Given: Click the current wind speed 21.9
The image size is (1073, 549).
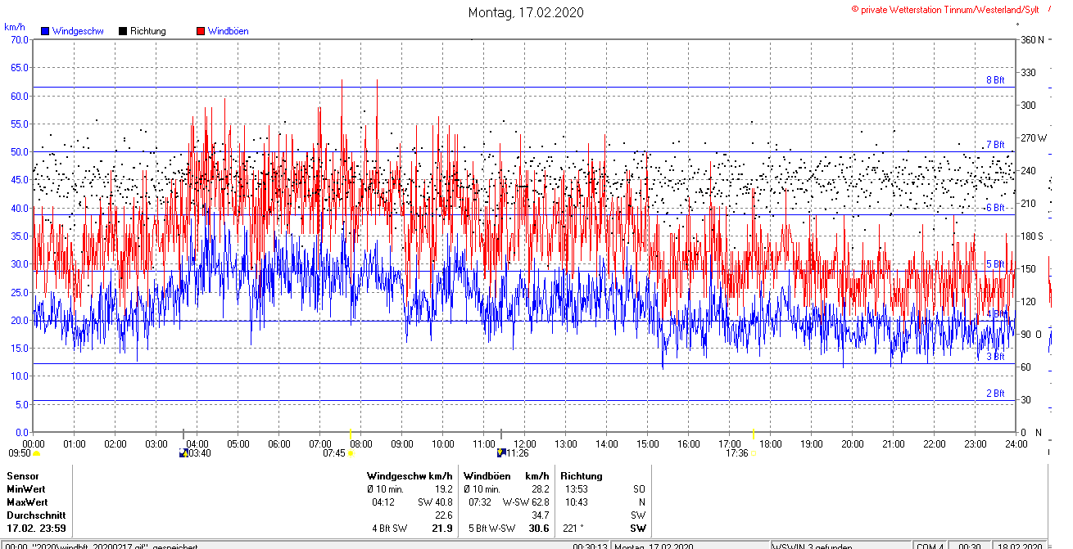Looking at the screenshot, I should [x=442, y=529].
